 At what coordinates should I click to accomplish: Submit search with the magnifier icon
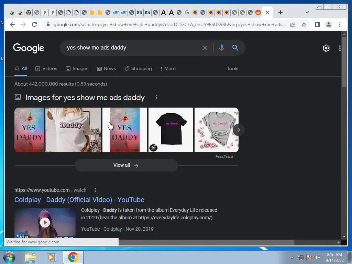tap(235, 47)
